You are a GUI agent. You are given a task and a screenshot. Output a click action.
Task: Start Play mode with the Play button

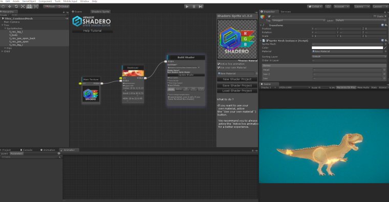[x=187, y=7]
